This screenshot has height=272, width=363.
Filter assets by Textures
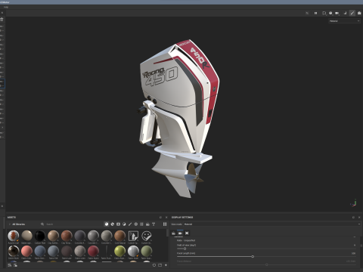141,224
